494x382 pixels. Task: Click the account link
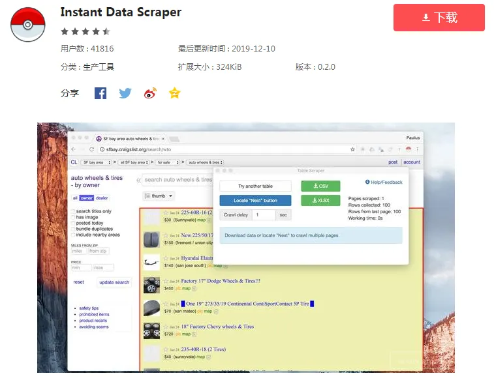(412, 162)
